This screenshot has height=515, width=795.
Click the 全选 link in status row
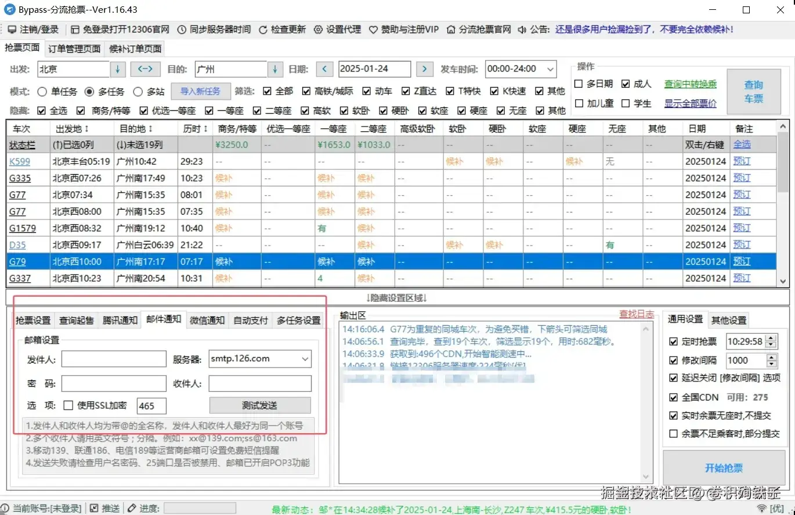(x=742, y=145)
